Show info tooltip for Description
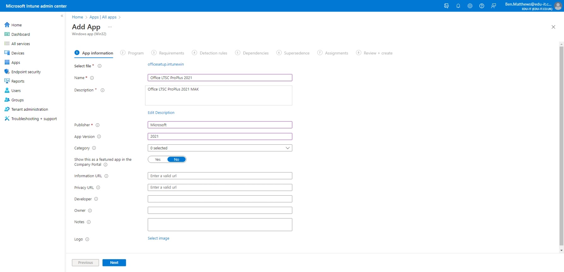Image resolution: width=564 pixels, height=272 pixels. [x=103, y=90]
